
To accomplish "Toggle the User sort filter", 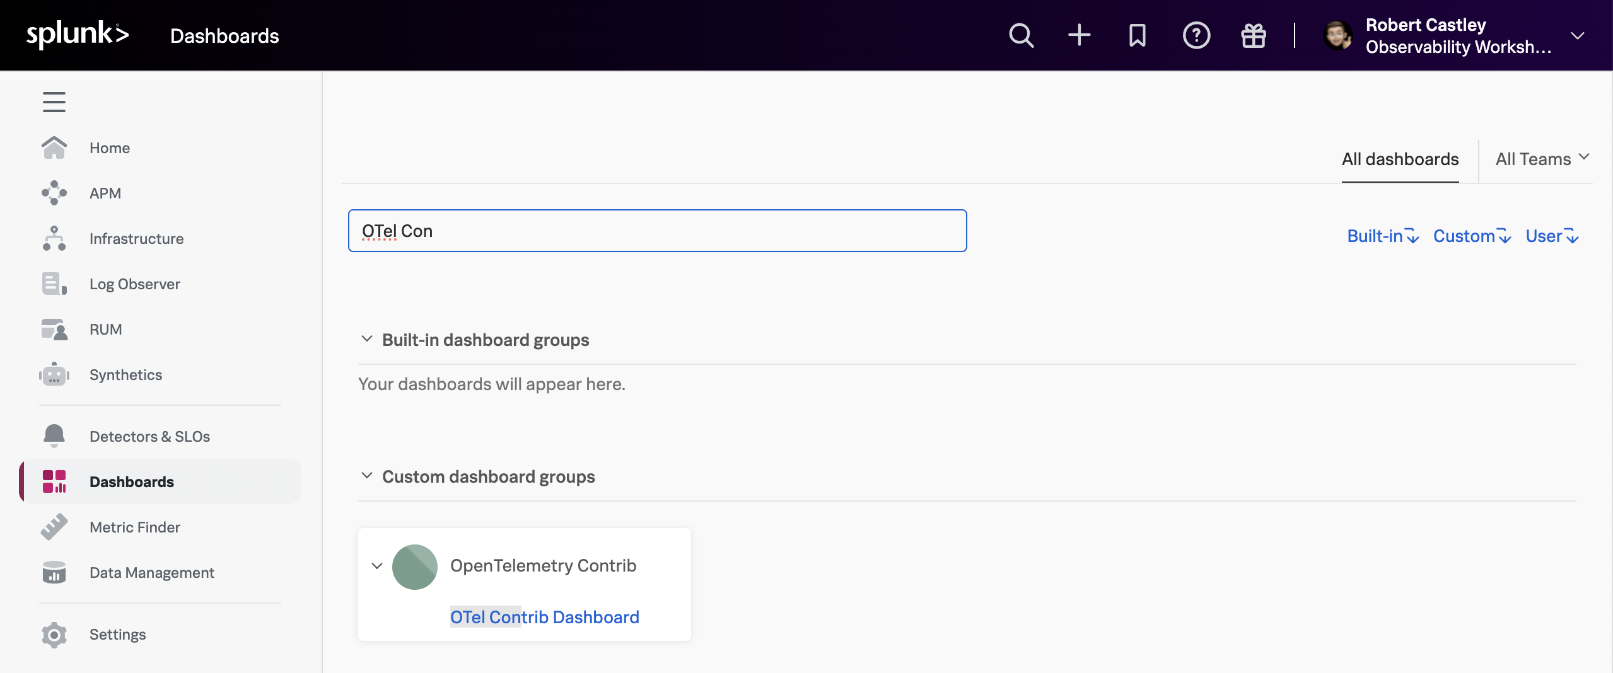I will pyautogui.click(x=1551, y=236).
